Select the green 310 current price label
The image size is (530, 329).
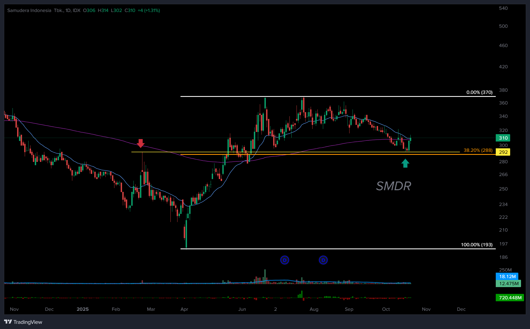click(x=503, y=138)
